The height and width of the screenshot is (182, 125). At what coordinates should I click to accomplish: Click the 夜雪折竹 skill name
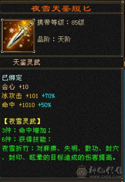point(15,149)
